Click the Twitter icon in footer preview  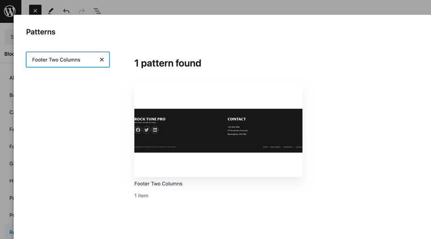[146, 130]
